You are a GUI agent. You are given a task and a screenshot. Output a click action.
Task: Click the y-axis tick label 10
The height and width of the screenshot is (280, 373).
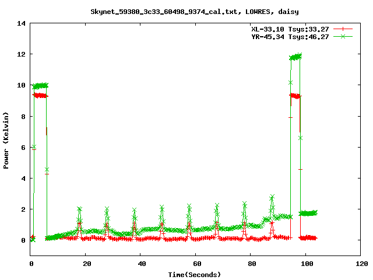pos(21,85)
